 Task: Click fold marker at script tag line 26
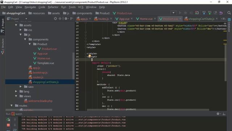tap(86, 57)
